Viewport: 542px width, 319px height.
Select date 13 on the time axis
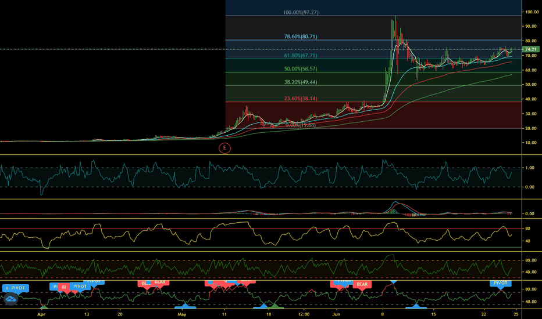(87, 314)
